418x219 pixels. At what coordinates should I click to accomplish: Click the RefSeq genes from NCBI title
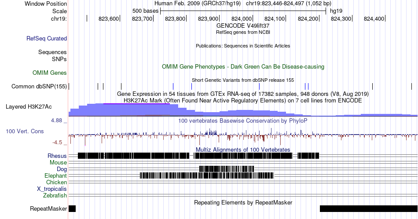point(243,32)
